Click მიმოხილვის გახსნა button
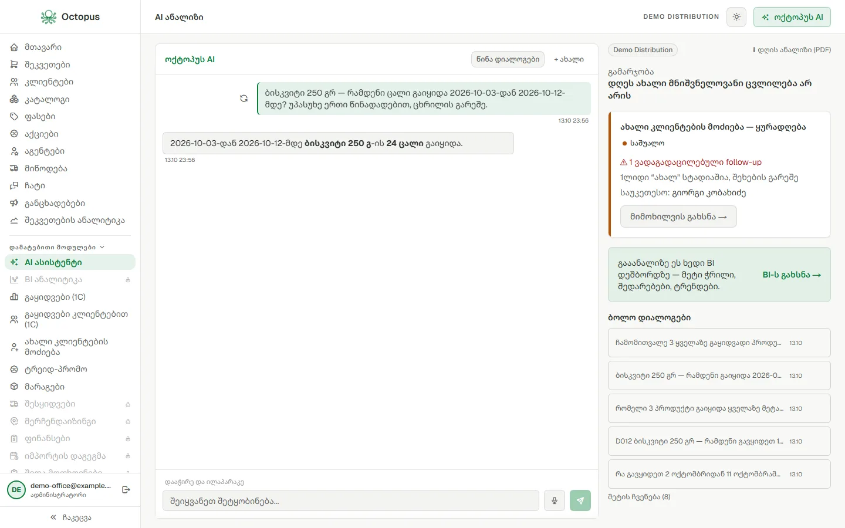 pos(678,216)
